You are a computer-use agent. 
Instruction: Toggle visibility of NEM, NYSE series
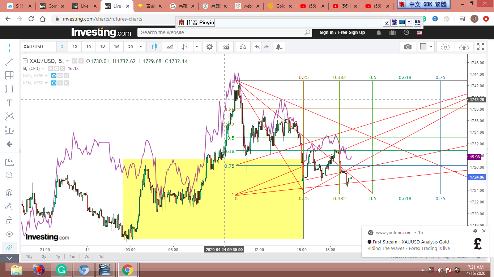(54, 83)
